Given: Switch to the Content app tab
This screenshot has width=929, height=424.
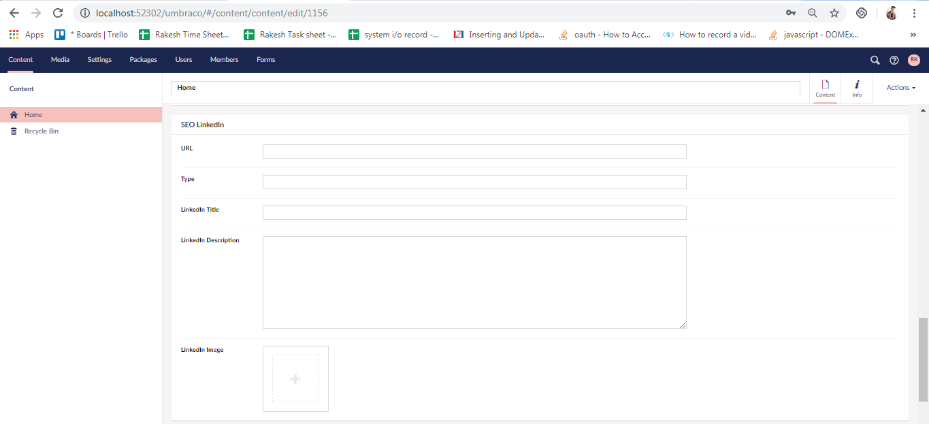Looking at the screenshot, I should pos(825,88).
